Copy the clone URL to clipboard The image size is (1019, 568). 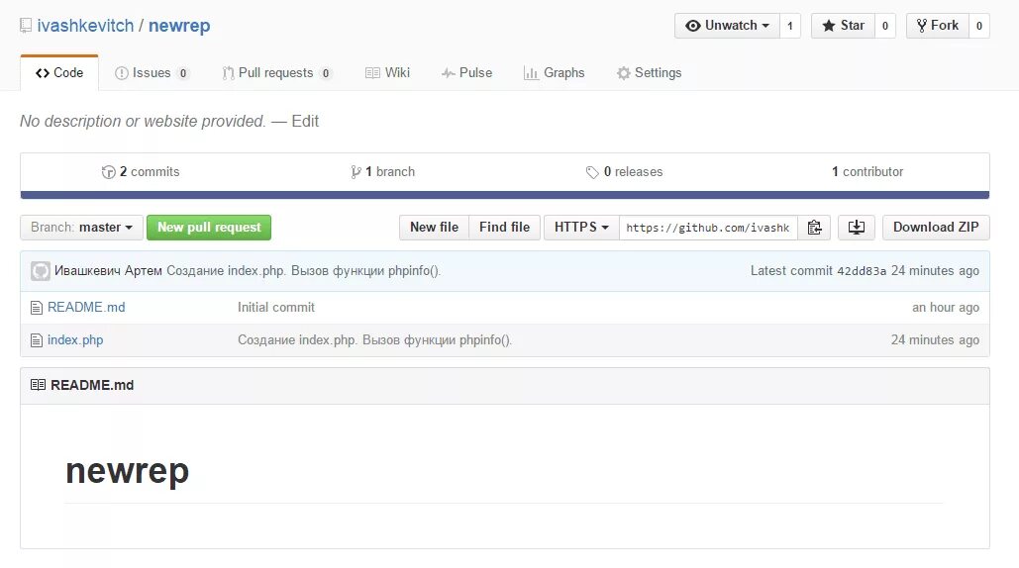point(814,228)
